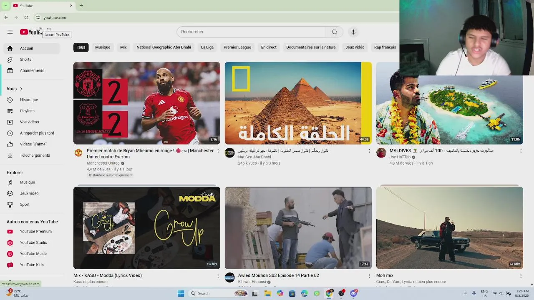Open options for Awled Moufida video
The image size is (534, 300).
pos(369,276)
